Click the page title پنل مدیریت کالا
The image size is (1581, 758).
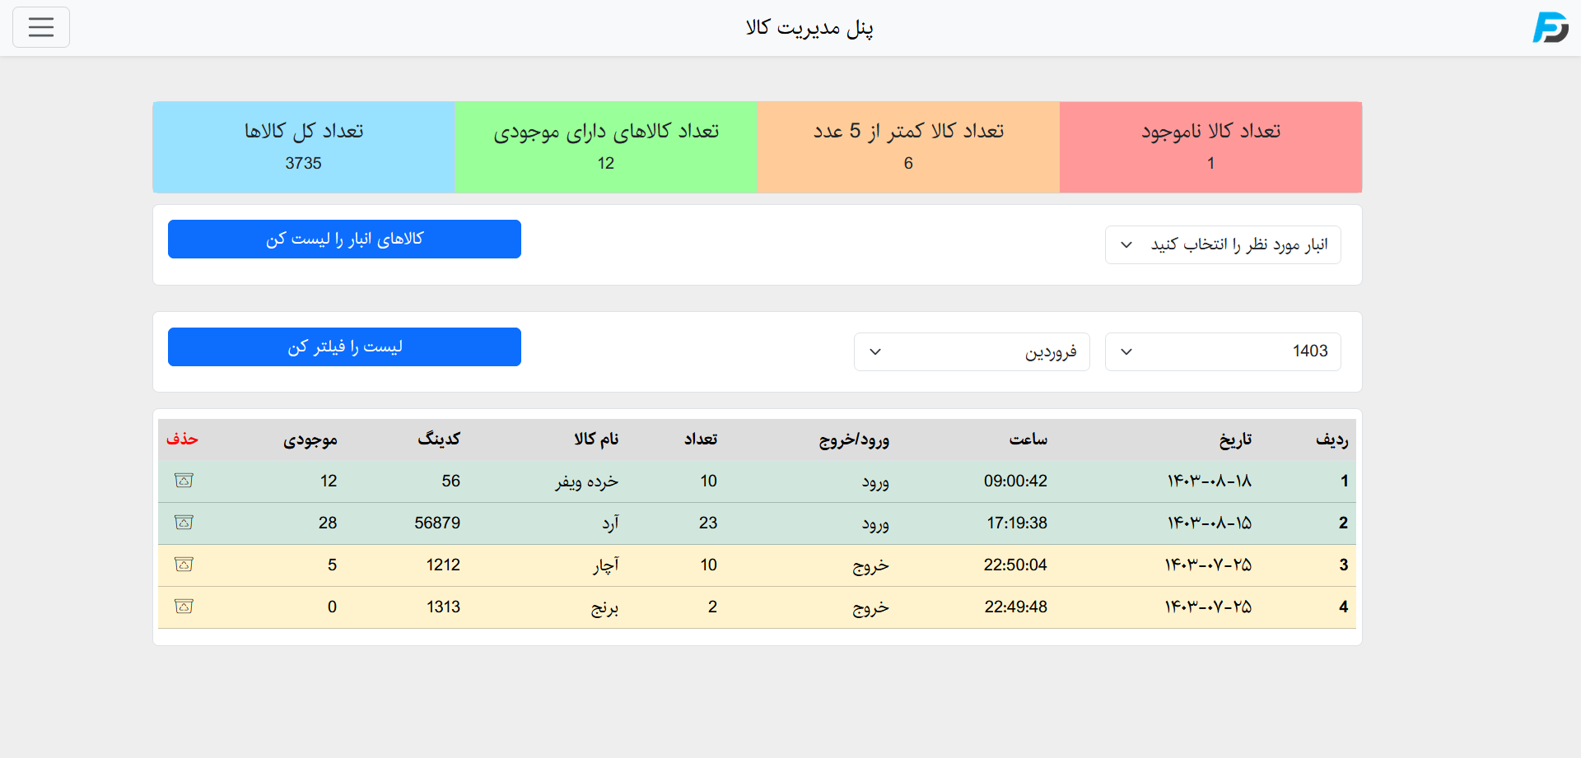coord(809,28)
